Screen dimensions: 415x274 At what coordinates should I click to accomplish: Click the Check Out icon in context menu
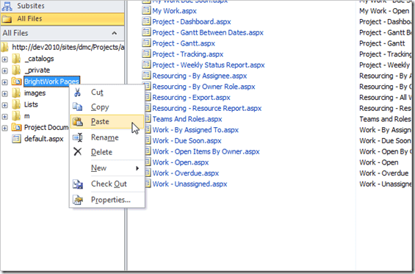coord(78,184)
